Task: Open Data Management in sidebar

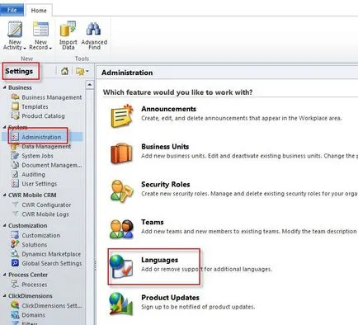Action: [x=46, y=147]
